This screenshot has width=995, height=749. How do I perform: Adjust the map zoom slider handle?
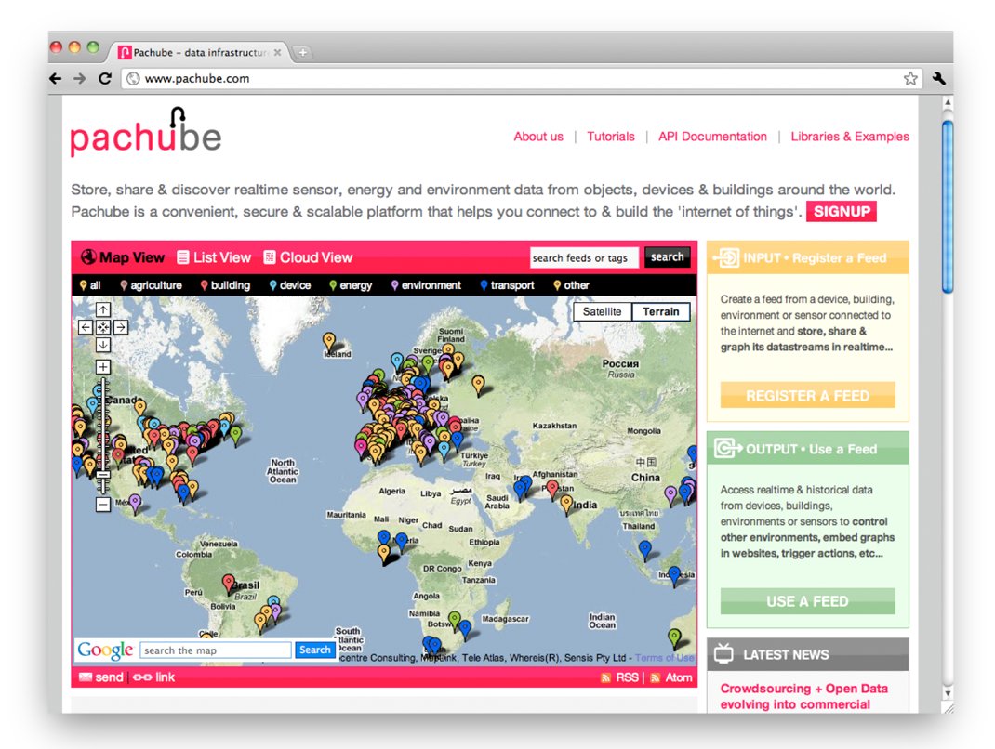click(103, 474)
